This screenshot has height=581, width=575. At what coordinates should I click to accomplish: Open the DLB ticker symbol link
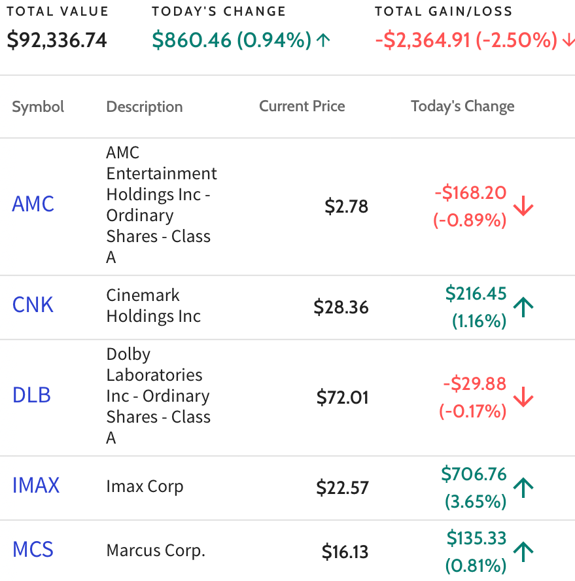pos(31,395)
